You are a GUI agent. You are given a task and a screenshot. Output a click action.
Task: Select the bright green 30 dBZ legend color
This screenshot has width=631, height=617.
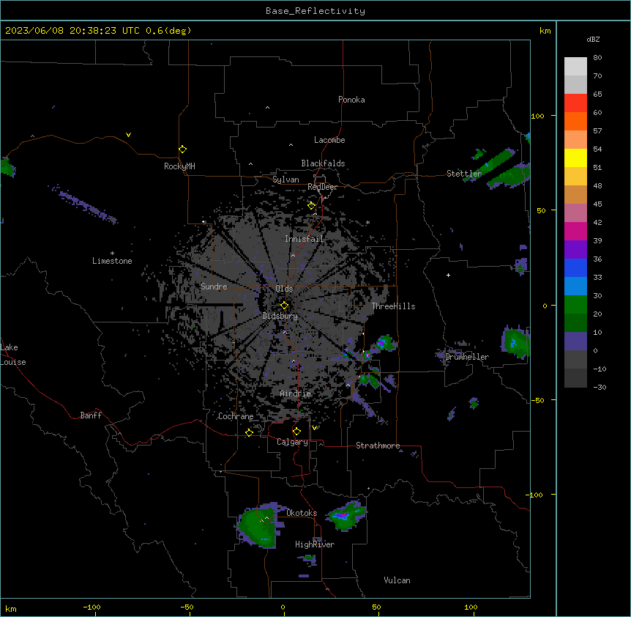[x=575, y=305]
